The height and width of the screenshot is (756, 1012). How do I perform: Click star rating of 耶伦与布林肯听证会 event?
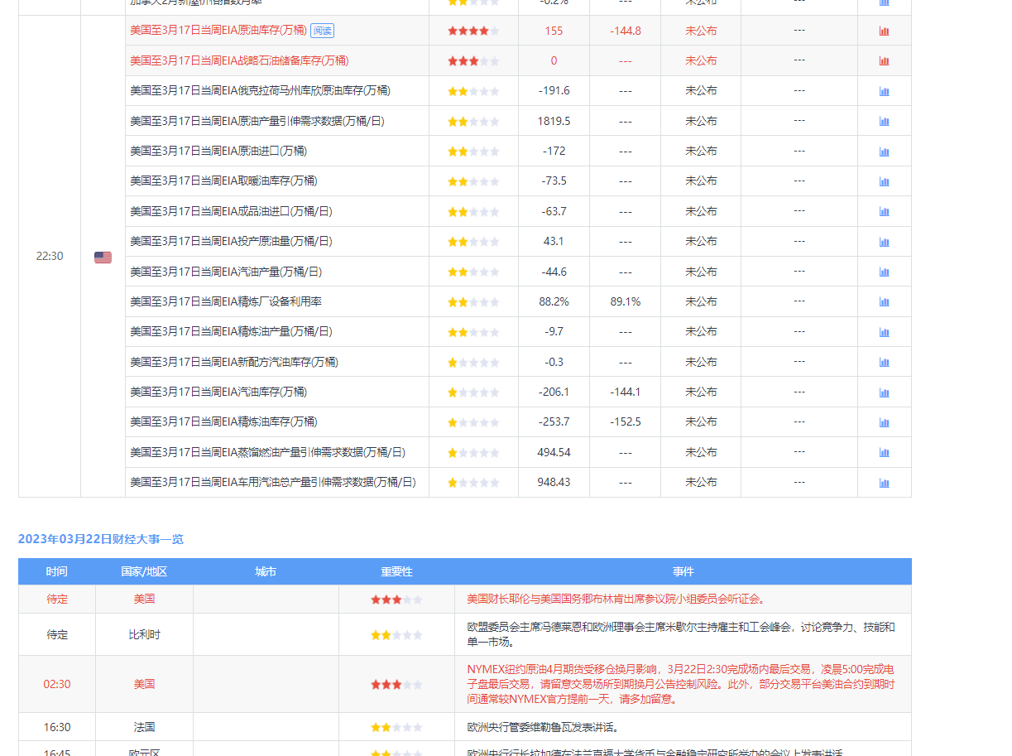396,600
